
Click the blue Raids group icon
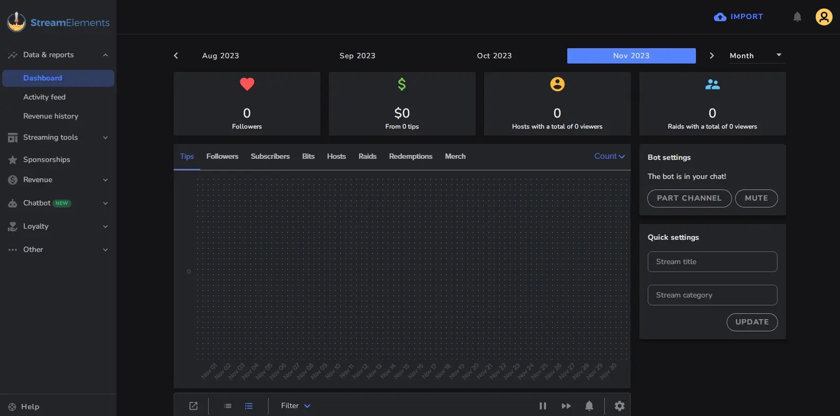click(712, 84)
